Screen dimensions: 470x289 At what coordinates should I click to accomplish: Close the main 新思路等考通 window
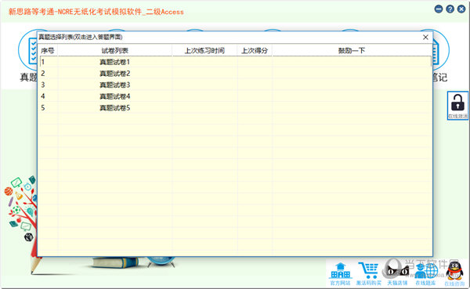[x=461, y=9]
